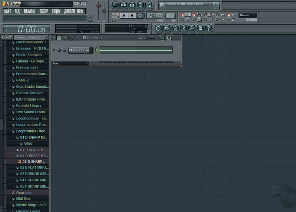
Task: Open the mixer view icon
Action: pos(149,5)
